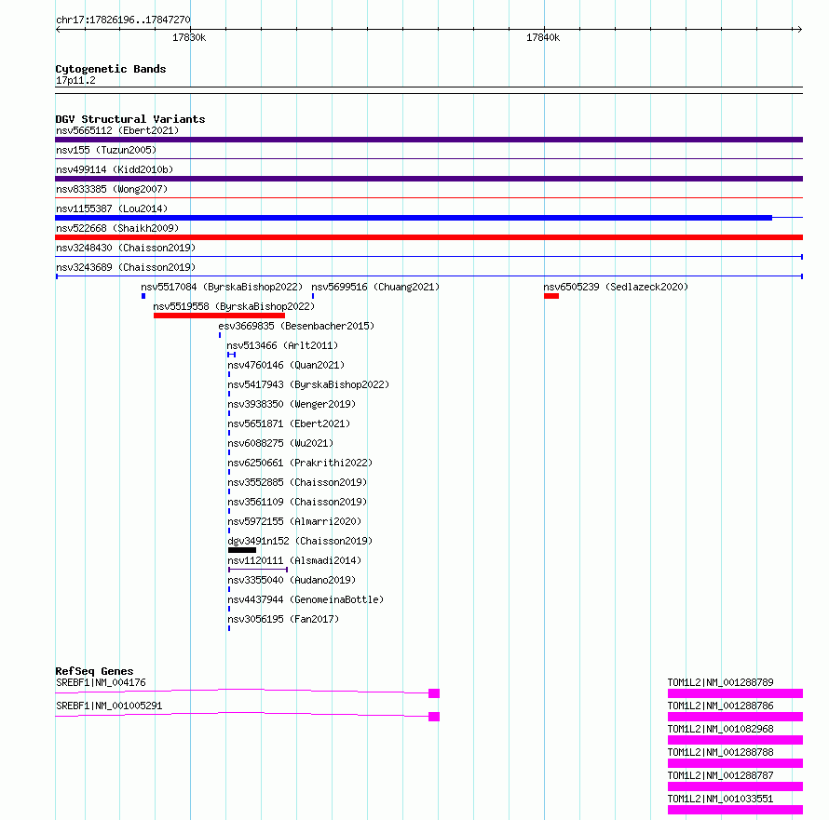This screenshot has width=829, height=820.
Task: Open esv3669835 (Besenbacher2015) variant
Action: (x=296, y=326)
